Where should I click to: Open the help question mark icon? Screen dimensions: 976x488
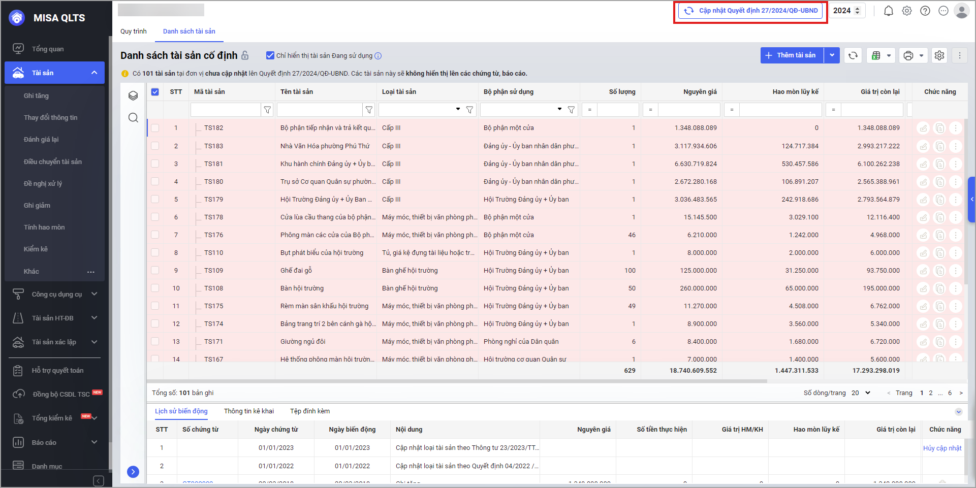point(925,11)
